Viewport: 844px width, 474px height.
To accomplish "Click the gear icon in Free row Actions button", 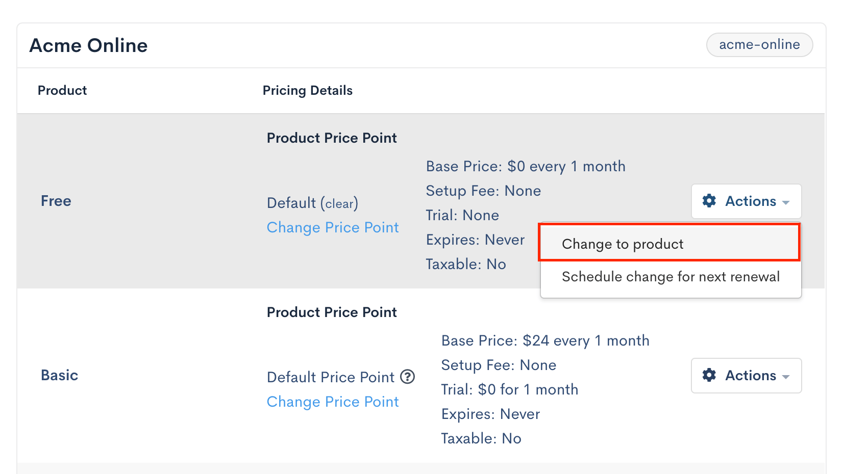I will (x=709, y=201).
